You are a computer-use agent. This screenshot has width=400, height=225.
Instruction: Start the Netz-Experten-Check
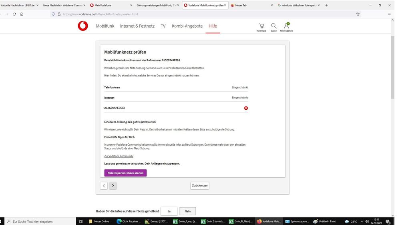coord(125,173)
